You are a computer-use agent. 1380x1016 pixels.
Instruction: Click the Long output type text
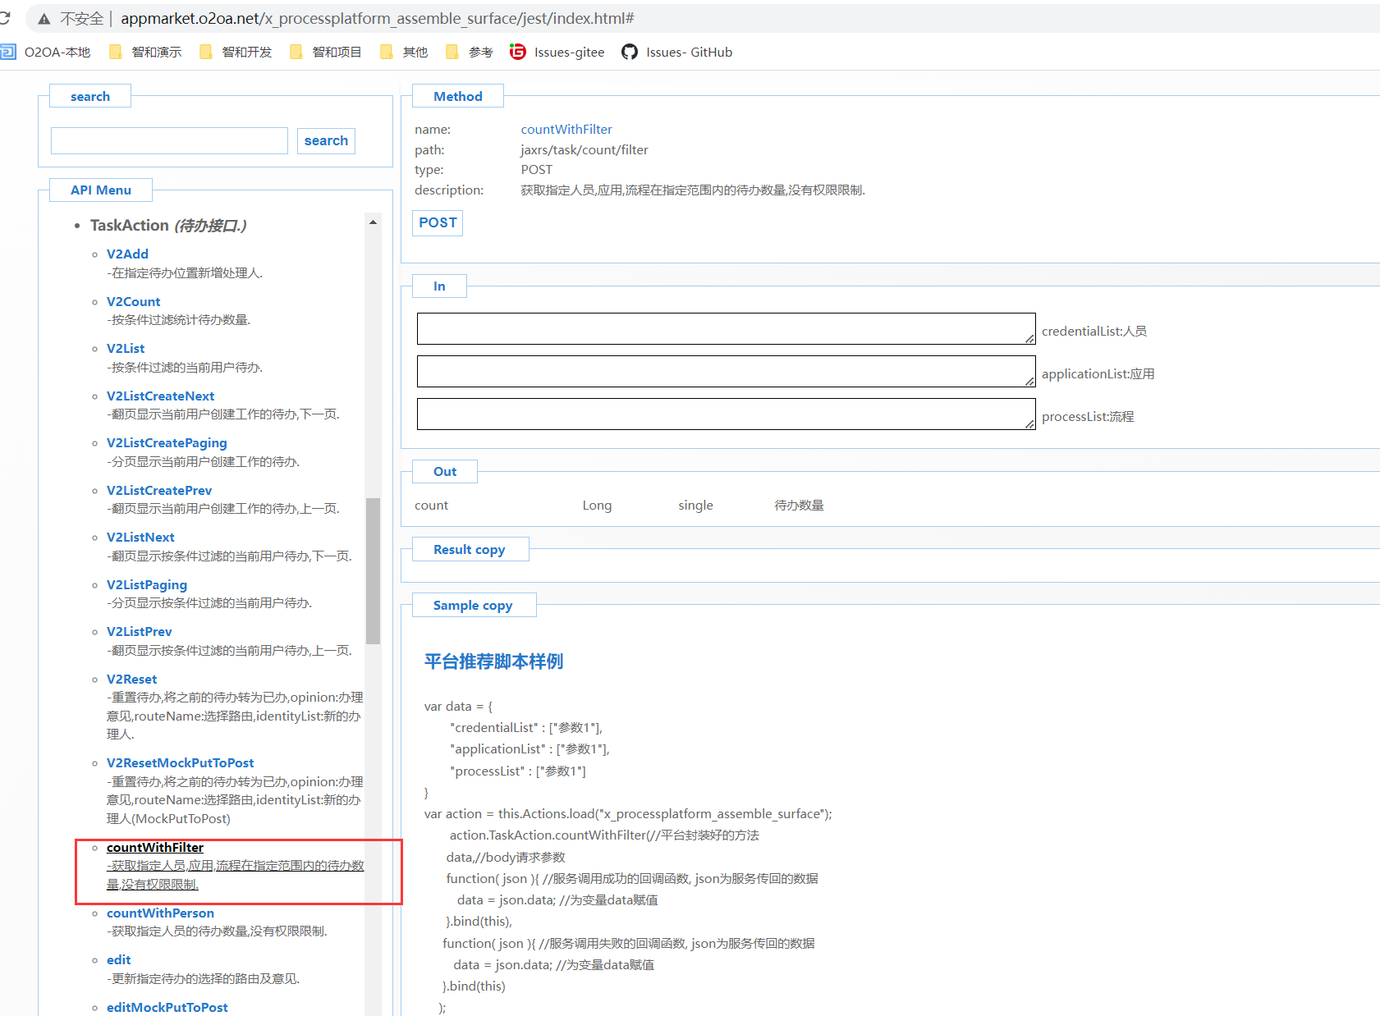[x=597, y=505]
